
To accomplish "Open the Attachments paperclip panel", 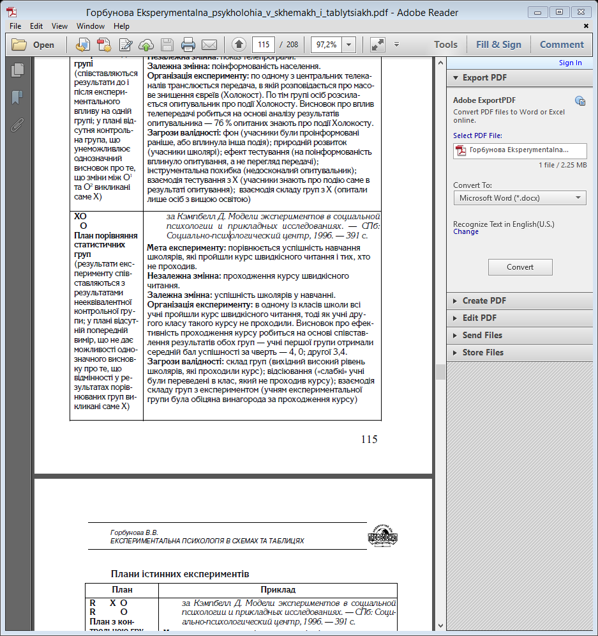I will (x=17, y=124).
